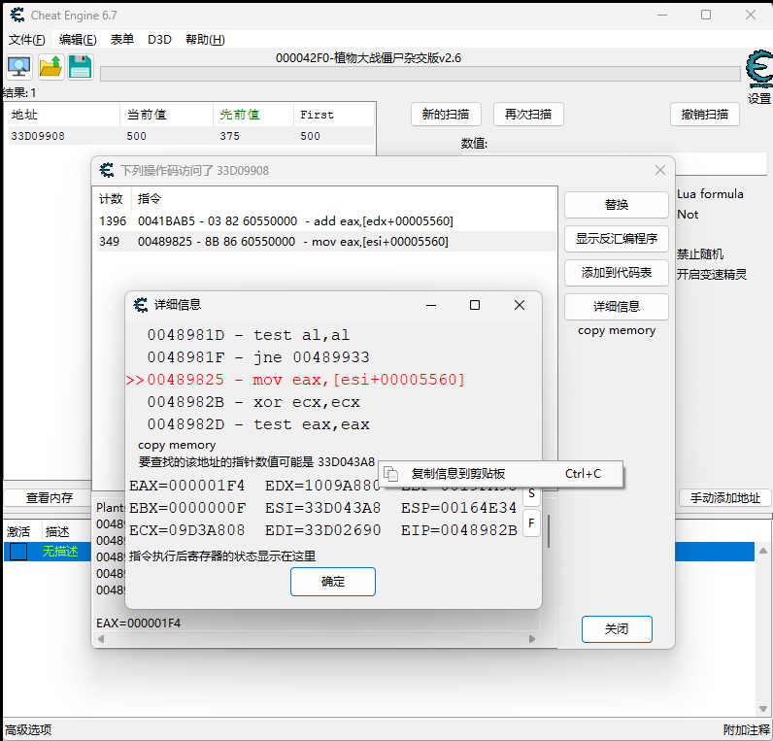Select the mov eax,[esi+00005560] opcode row

[x=291, y=241]
